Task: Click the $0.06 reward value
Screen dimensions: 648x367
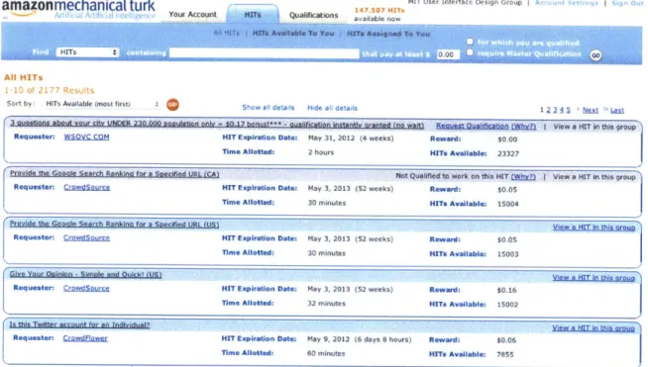Action: pos(506,340)
